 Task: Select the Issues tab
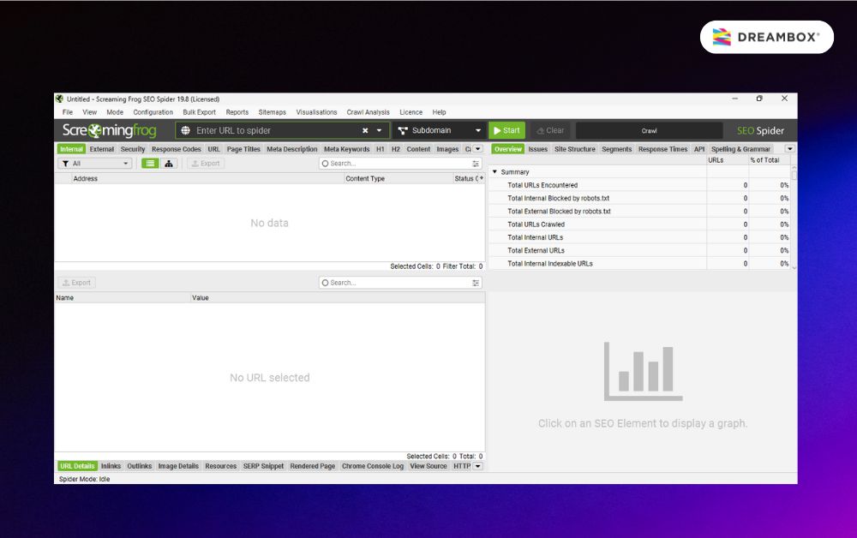(x=538, y=149)
